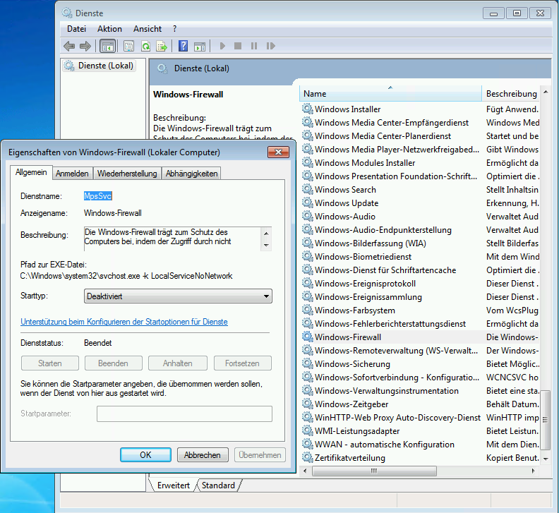Image resolution: width=559 pixels, height=513 pixels.
Task: Click the Back arrow in the toolbar
Action: 69,46
